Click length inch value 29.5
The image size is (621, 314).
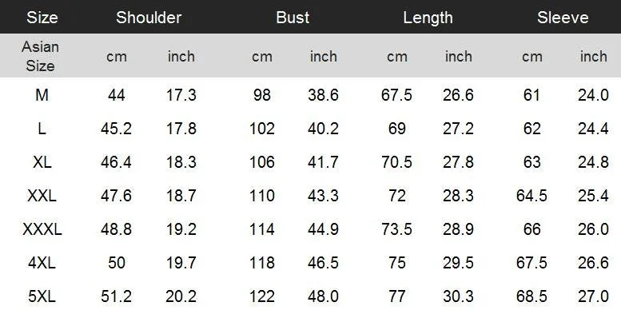[x=458, y=263]
